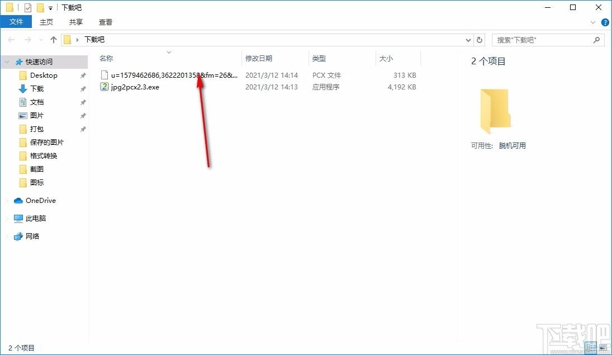Go forward with the forward arrow

[28, 40]
